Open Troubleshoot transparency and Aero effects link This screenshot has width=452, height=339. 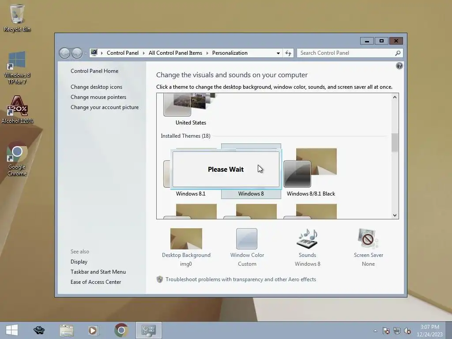click(241, 279)
